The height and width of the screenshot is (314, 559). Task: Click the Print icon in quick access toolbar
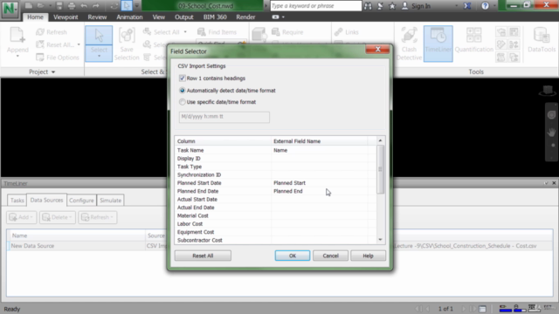point(72,6)
